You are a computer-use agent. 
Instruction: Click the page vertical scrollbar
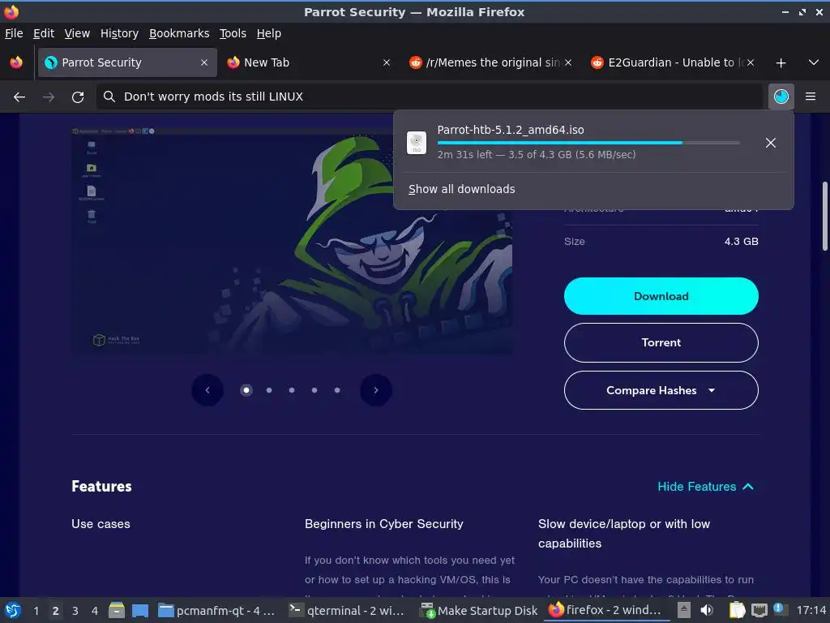[824, 216]
